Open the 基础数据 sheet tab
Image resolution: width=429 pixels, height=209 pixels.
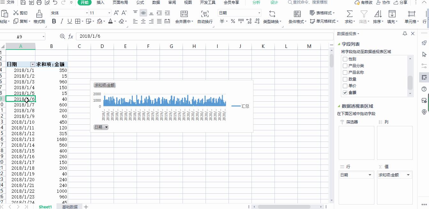[x=70, y=207]
